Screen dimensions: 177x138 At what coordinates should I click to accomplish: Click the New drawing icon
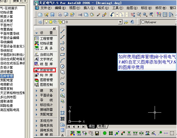pos(40,15)
